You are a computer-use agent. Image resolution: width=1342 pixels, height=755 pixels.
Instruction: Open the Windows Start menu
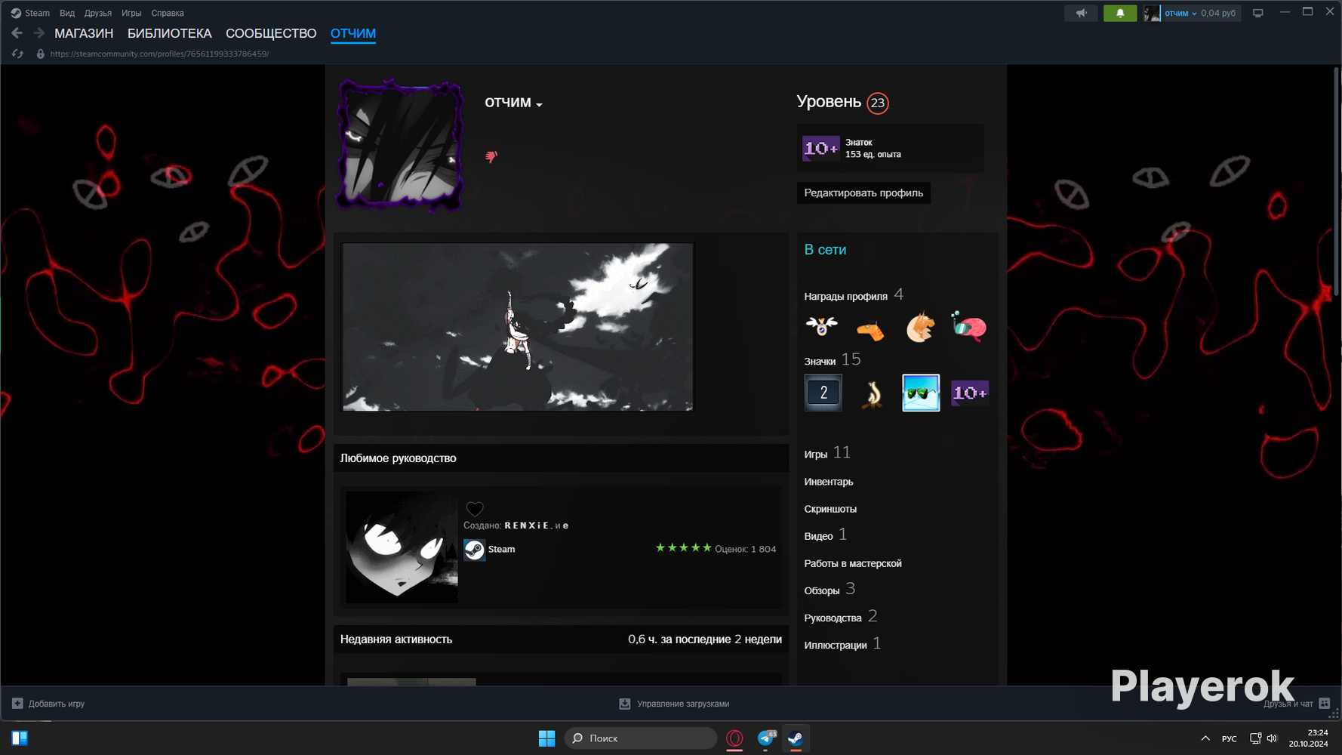[547, 738]
